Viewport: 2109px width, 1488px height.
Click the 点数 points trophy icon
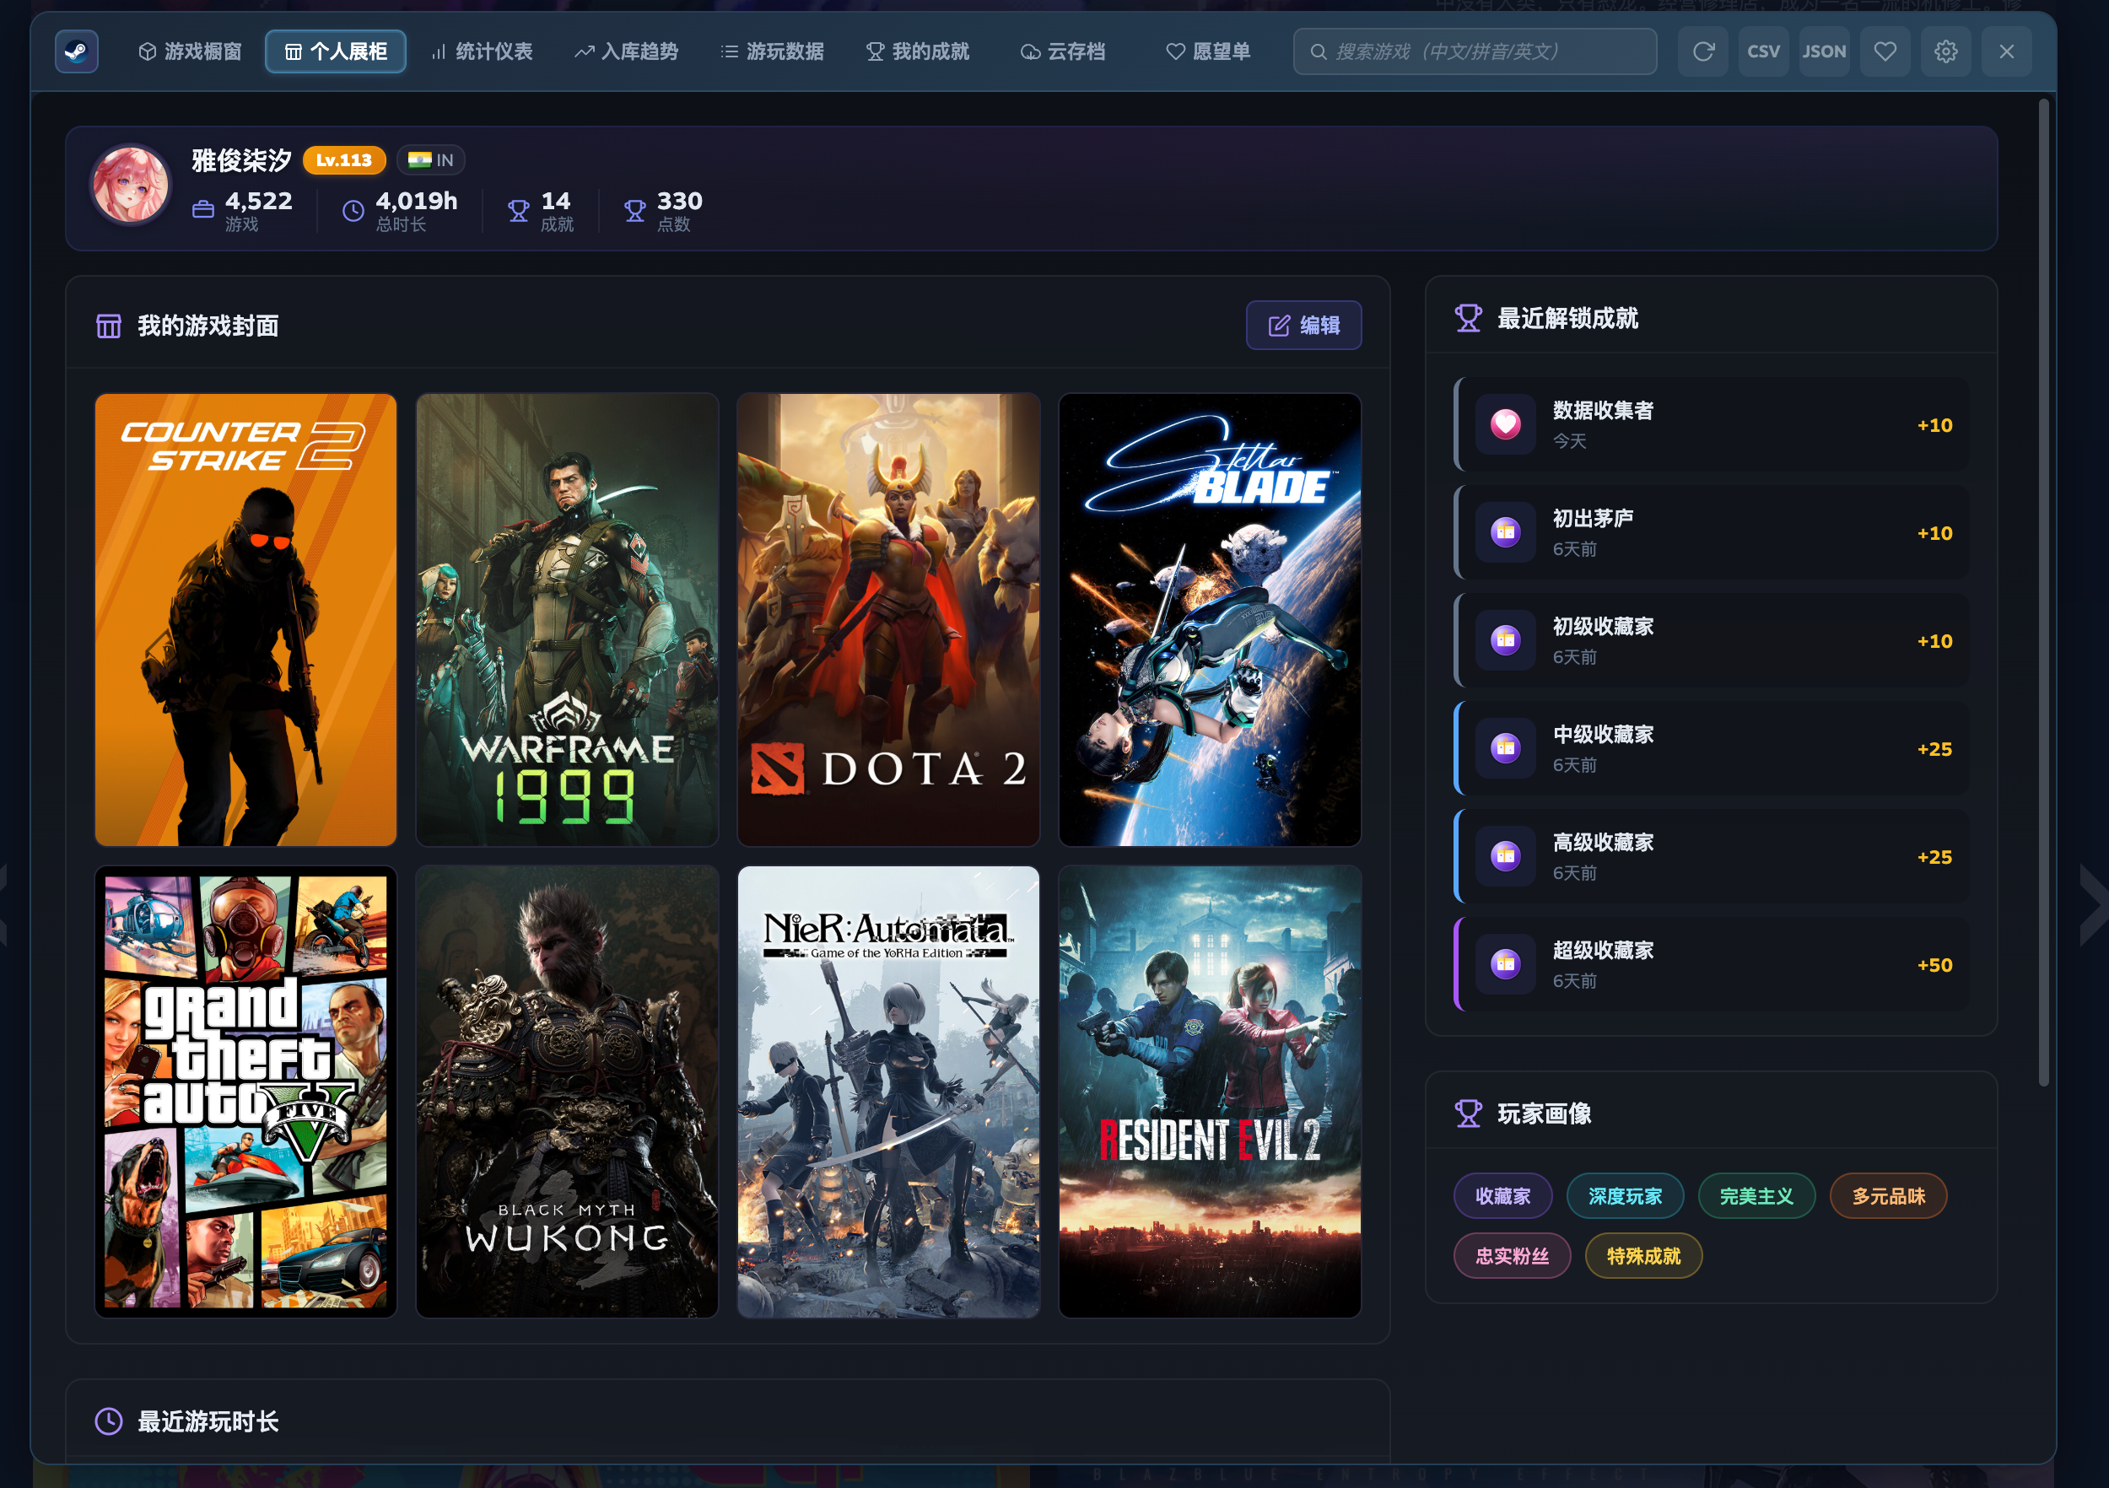point(634,210)
